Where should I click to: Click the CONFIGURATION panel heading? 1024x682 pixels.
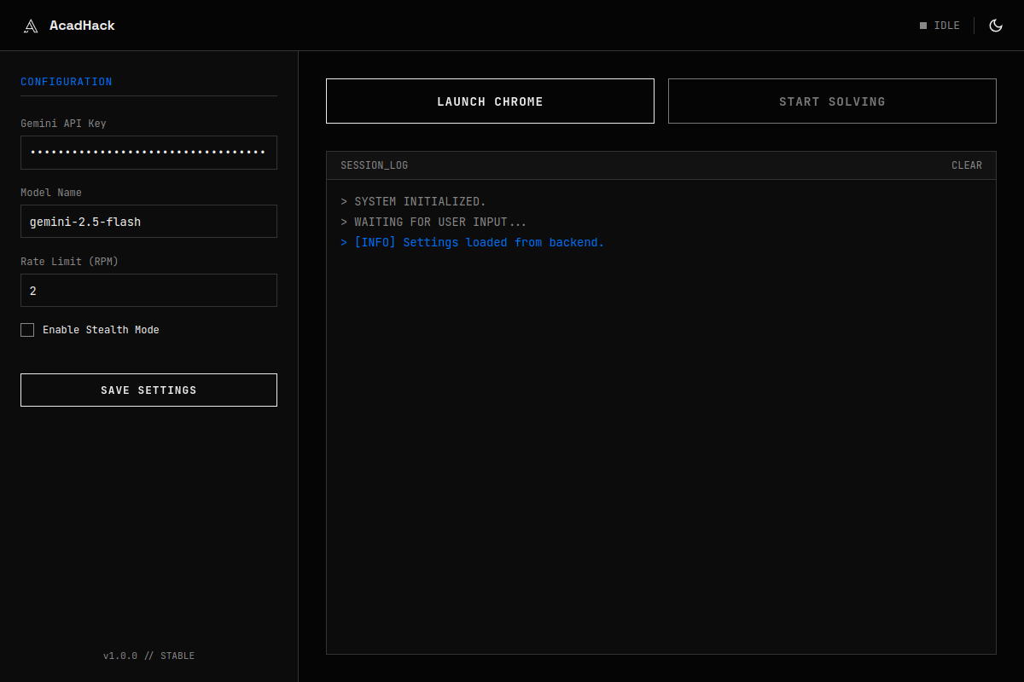[x=66, y=81]
